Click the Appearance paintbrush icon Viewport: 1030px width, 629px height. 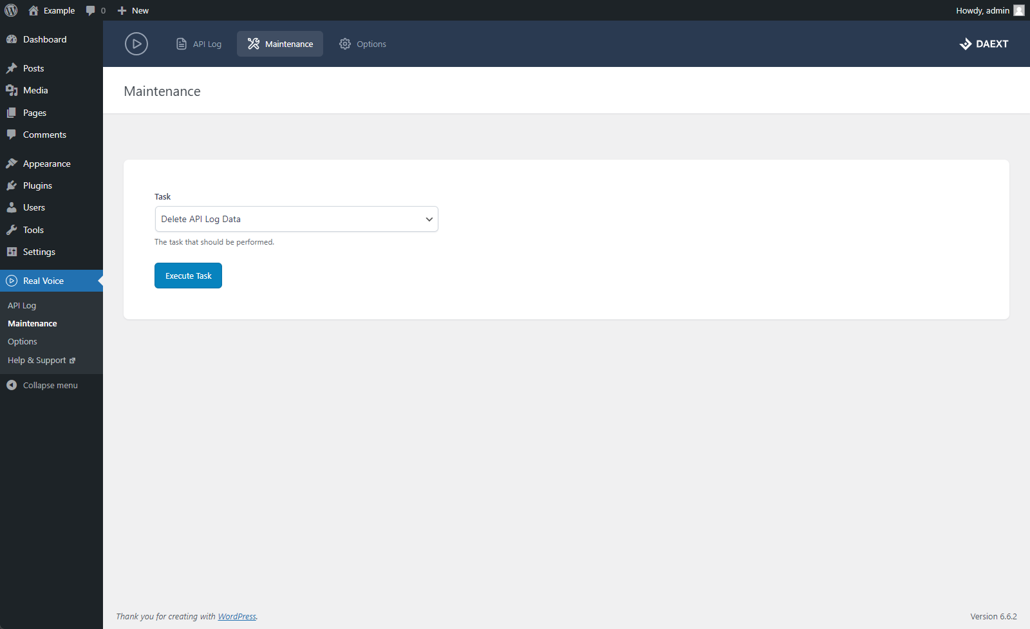(x=12, y=164)
